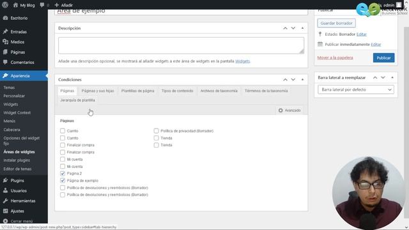Switch to Términos de la taxonomía tab

(x=266, y=91)
